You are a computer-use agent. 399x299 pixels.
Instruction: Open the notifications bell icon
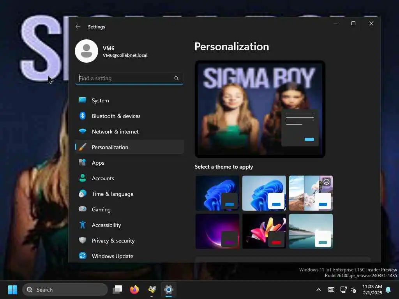click(x=388, y=290)
